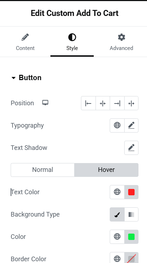
Task: Open the red Text Color swatch
Action: point(131,192)
